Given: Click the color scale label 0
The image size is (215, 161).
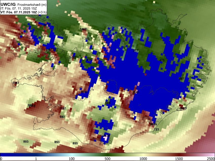Looking at the screenshot, I should [x=1, y=159].
